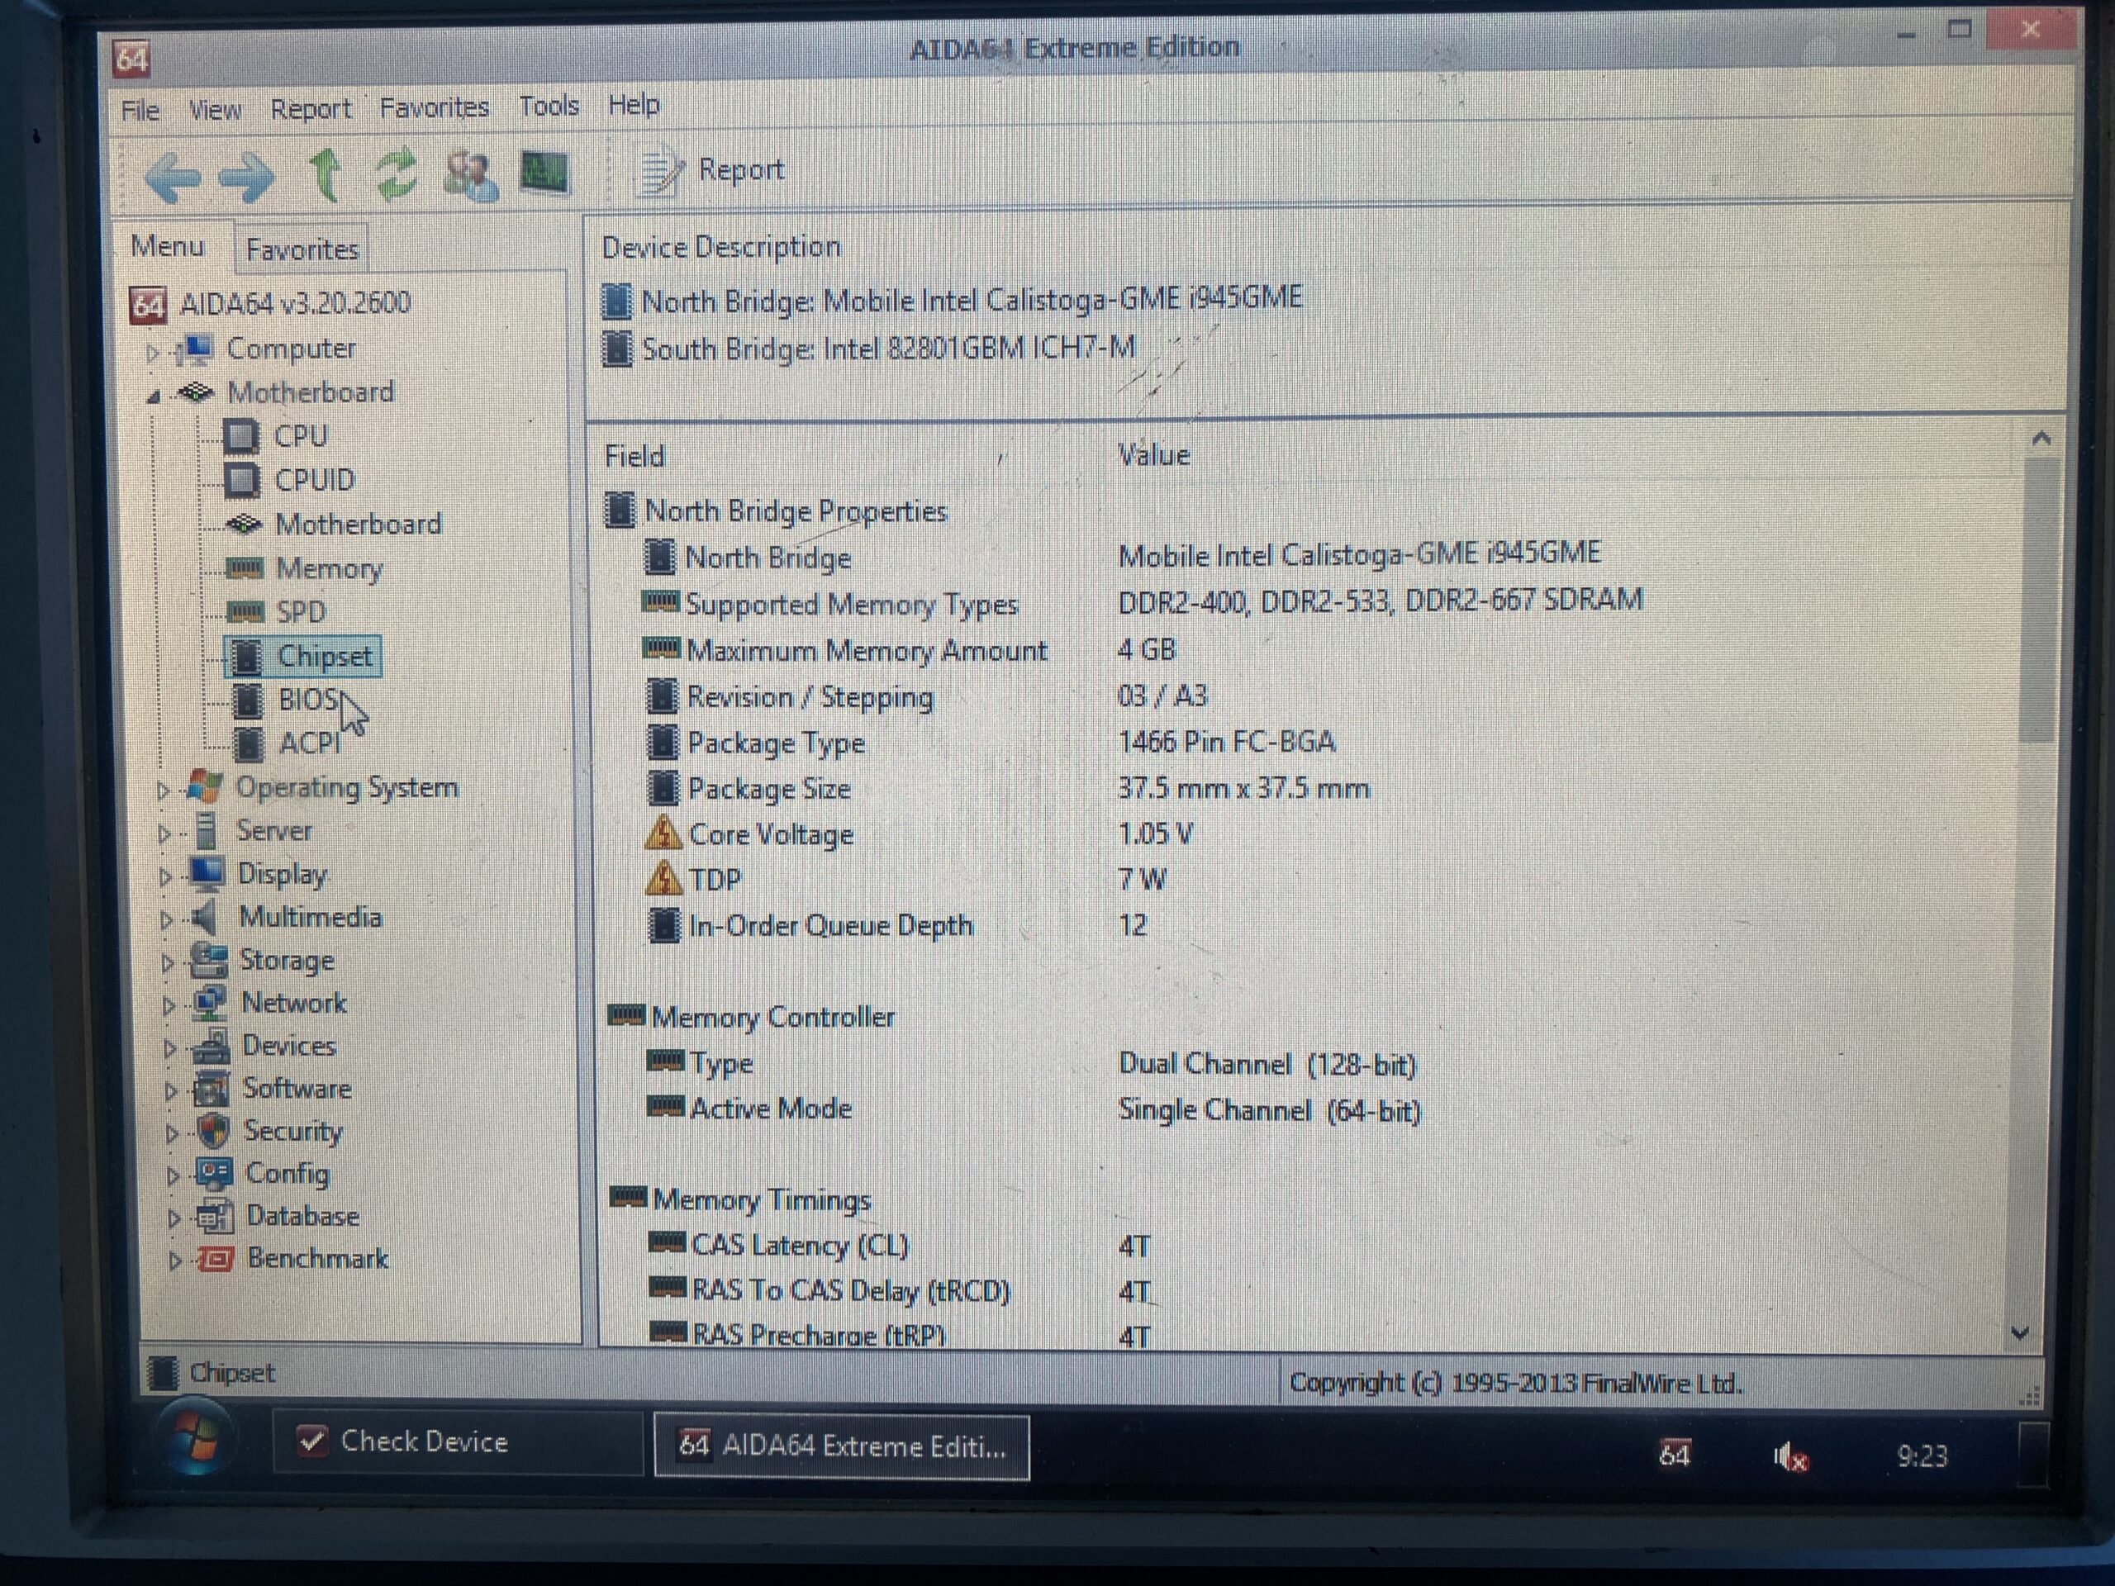Open the green monitor toolbar icon
Viewport: 2115px width, 1586px height.
coord(544,173)
